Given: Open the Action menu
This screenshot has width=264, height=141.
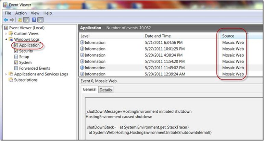Looking at the screenshot, I should coord(21,13).
